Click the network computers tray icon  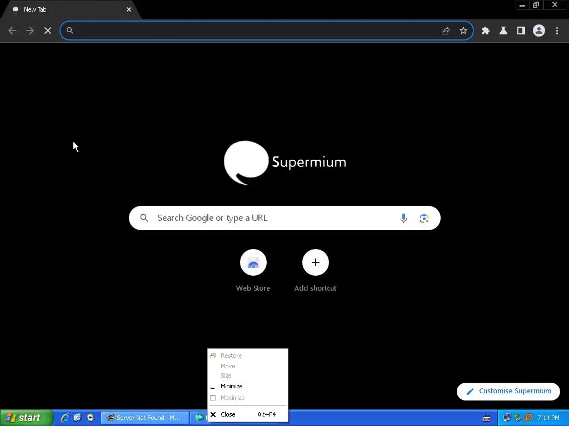point(507,418)
